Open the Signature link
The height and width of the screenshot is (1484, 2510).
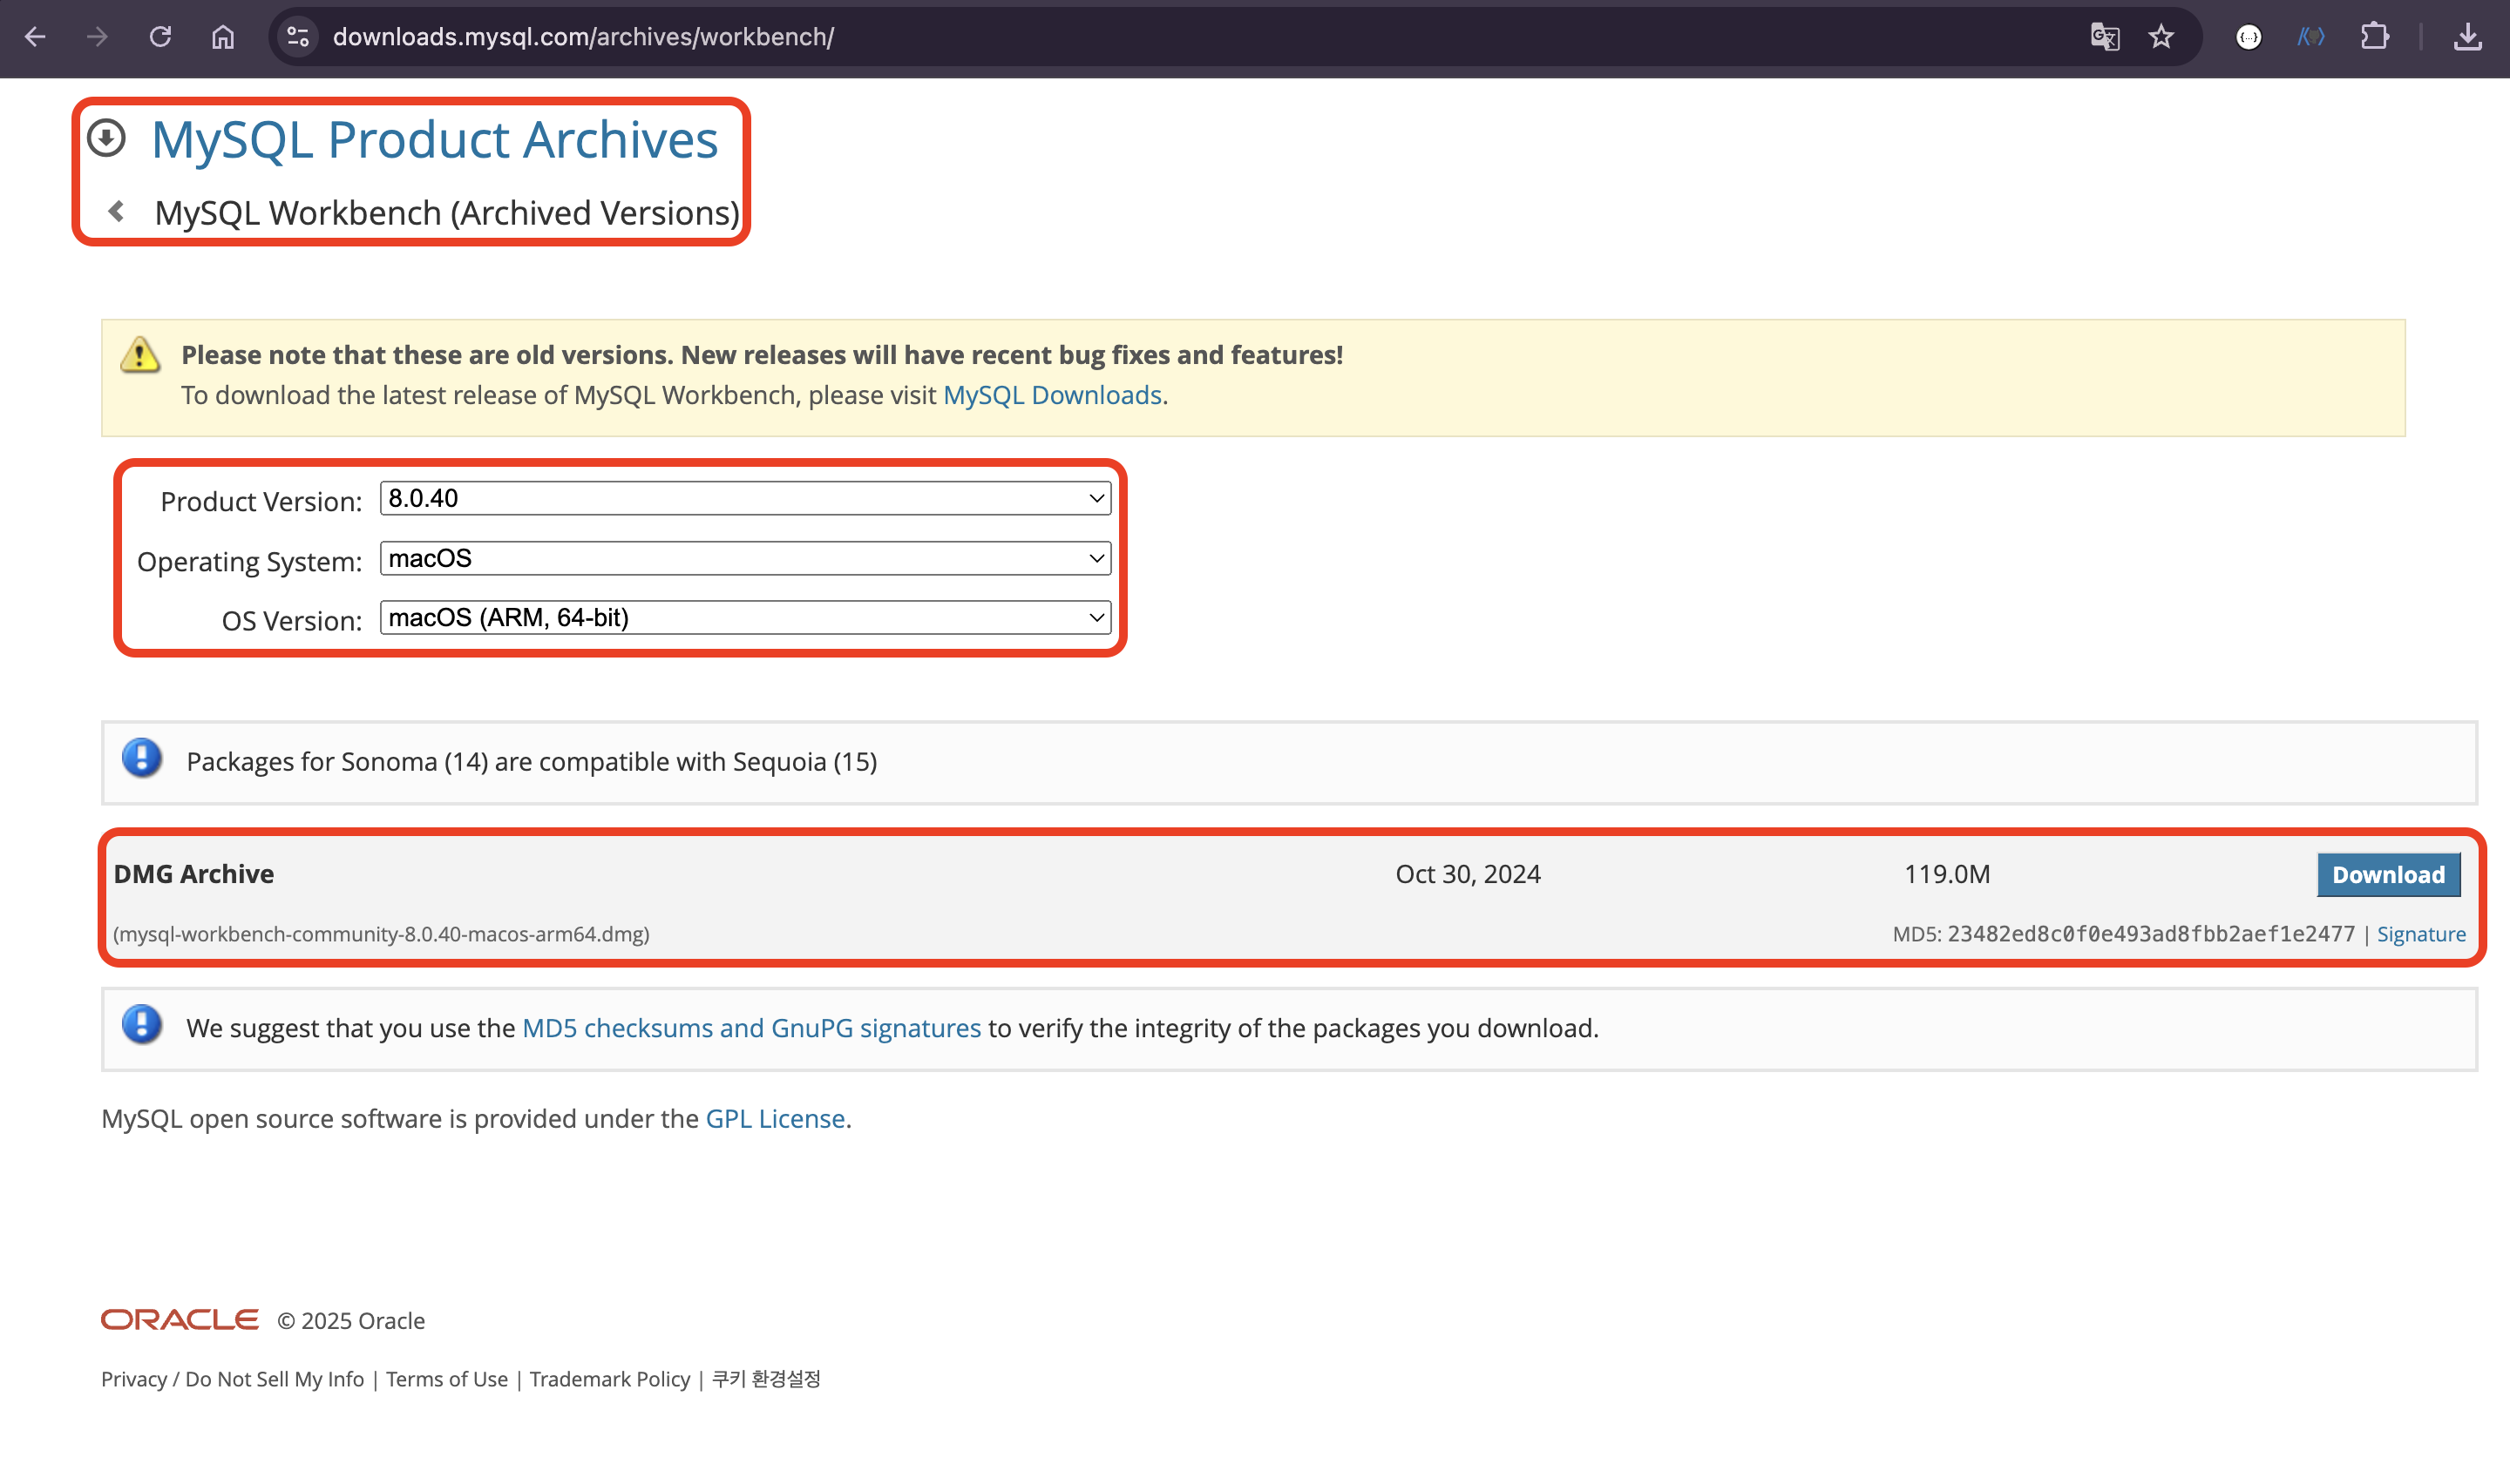[x=2420, y=934]
